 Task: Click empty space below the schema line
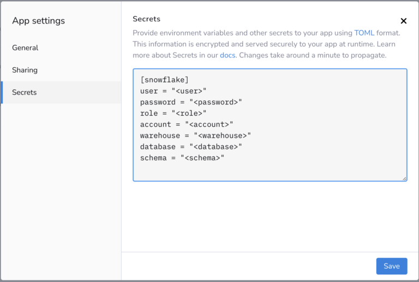pos(270,171)
